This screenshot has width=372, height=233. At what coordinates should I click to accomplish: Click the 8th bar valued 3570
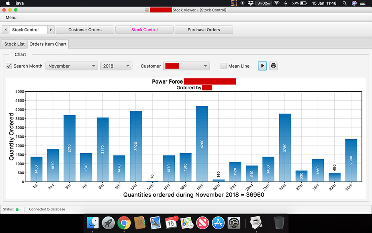click(x=103, y=150)
